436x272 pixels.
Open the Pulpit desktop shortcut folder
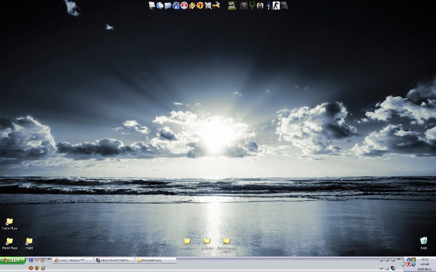tap(29, 241)
